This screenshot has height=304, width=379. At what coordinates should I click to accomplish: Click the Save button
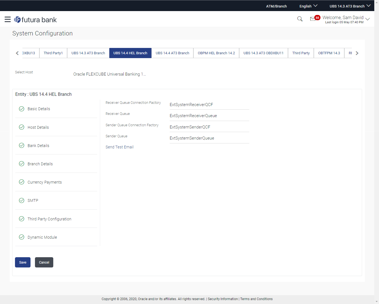[x=23, y=262]
